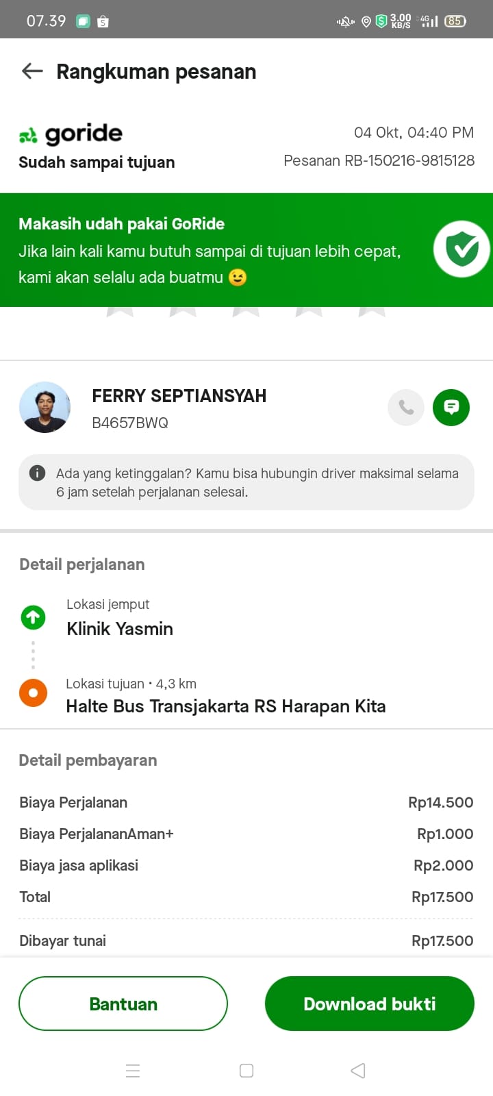Open driver Ferry Septiansyah's profile photo
The height and width of the screenshot is (1096, 493).
pyautogui.click(x=45, y=408)
